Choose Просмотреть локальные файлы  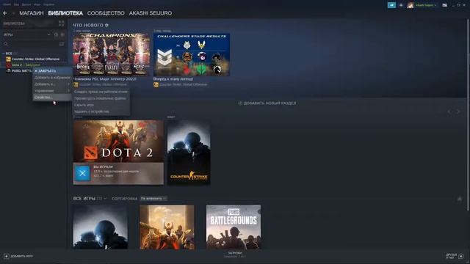(x=101, y=98)
